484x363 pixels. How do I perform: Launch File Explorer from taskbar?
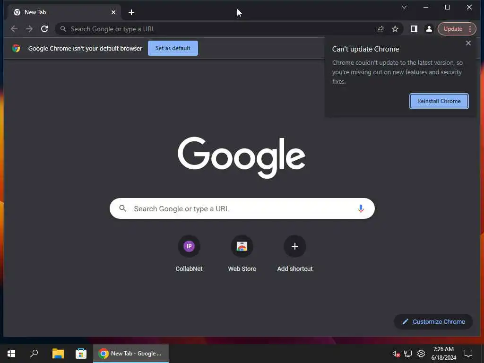[58, 354]
